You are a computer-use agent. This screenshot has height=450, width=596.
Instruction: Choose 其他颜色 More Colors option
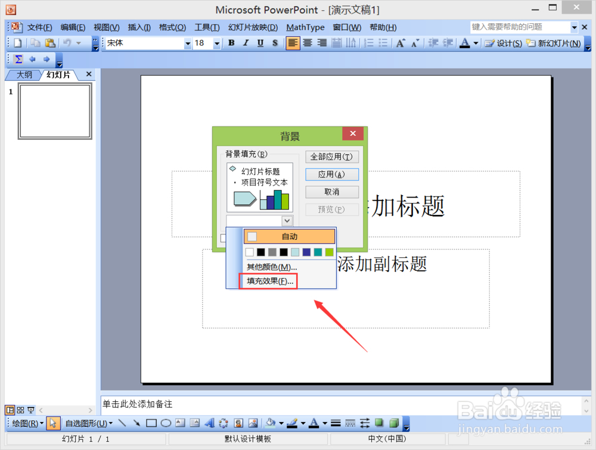272,267
